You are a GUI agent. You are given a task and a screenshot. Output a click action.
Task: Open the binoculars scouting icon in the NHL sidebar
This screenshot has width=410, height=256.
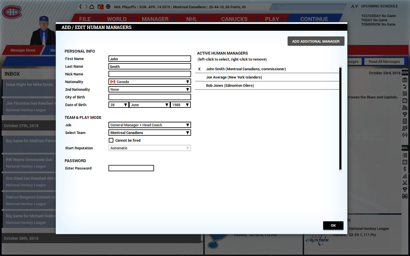405,196
